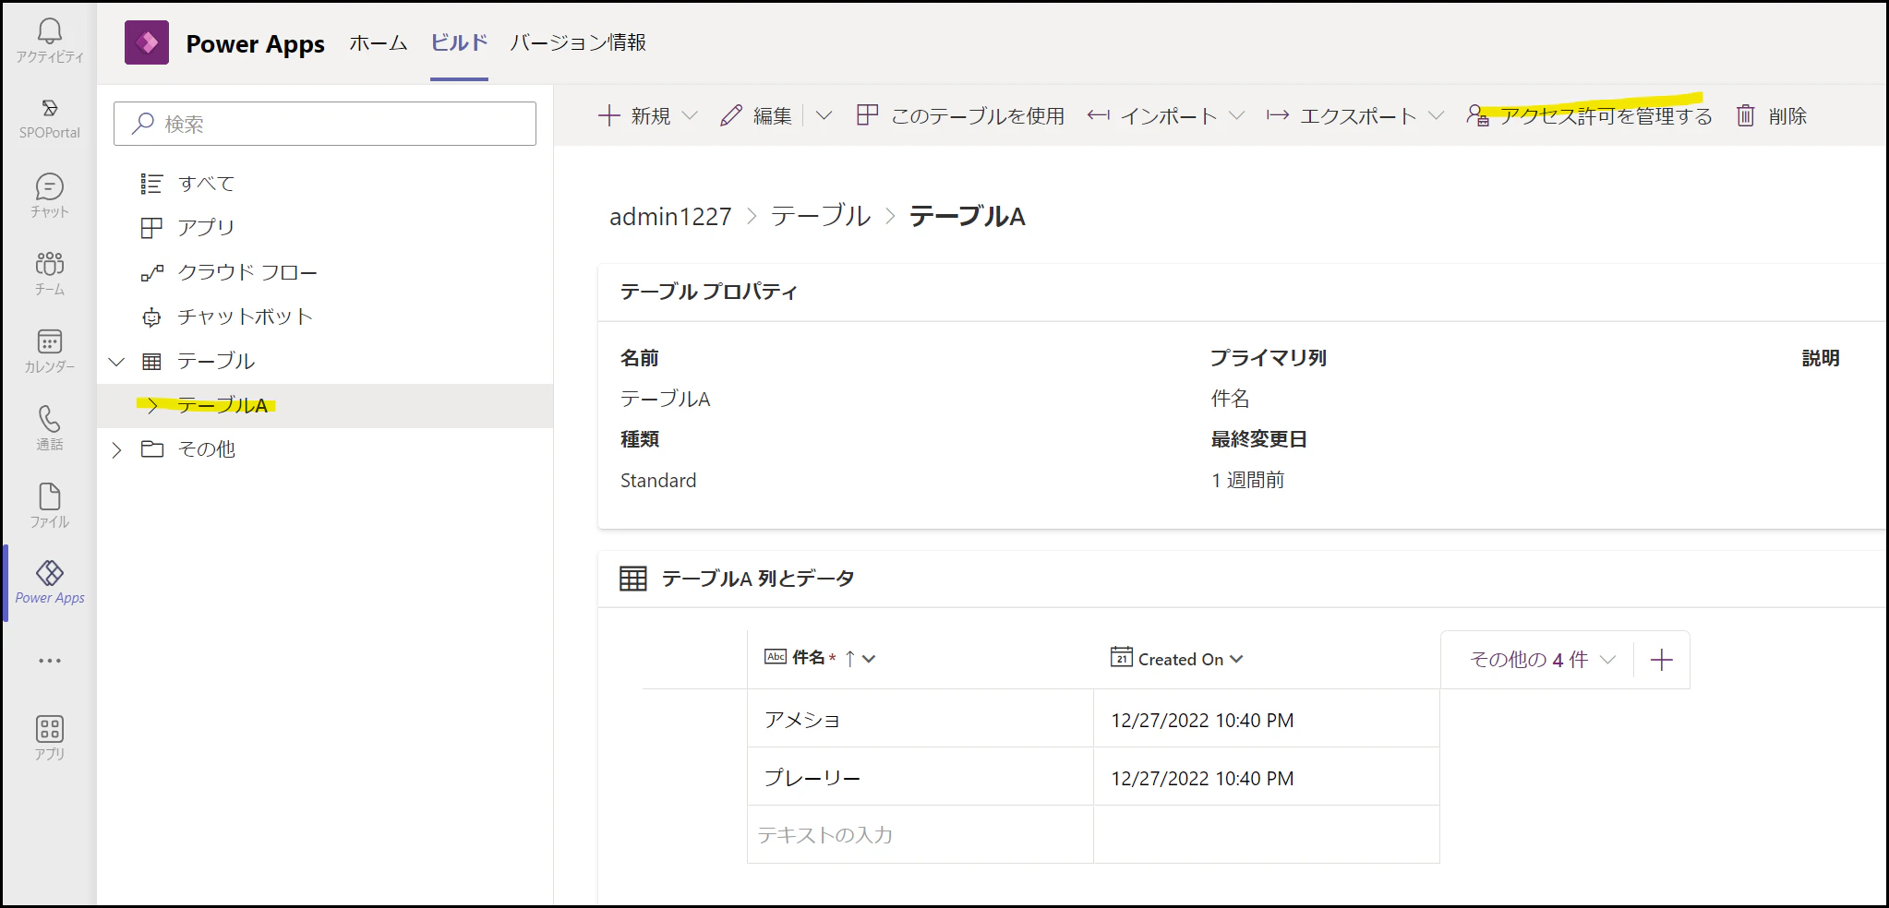The width and height of the screenshot is (1889, 908).
Task: Select the アメショ cell
Action: (920, 719)
